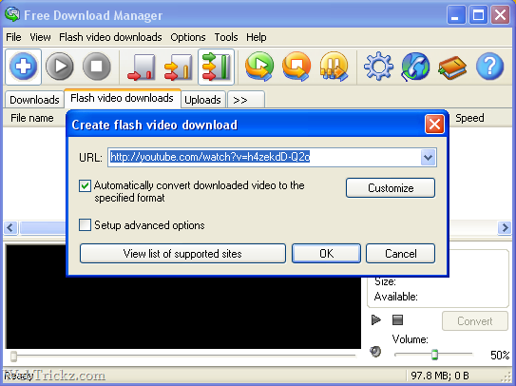Click the yellow pause-all downloads icon
This screenshot has height=386, width=516.
coord(334,67)
